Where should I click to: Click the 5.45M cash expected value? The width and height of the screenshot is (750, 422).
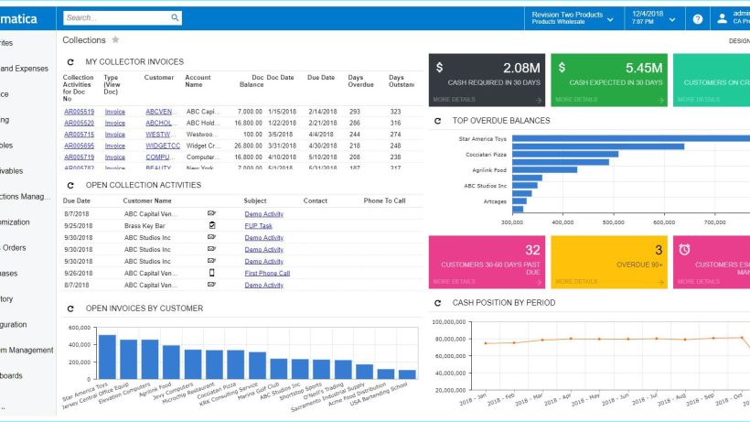644,68
